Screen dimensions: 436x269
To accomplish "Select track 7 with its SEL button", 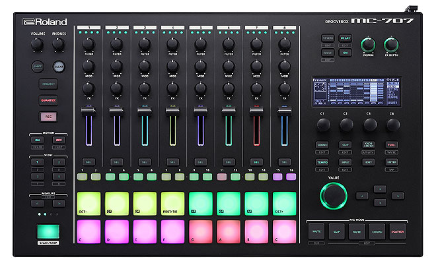I will click(x=256, y=162).
